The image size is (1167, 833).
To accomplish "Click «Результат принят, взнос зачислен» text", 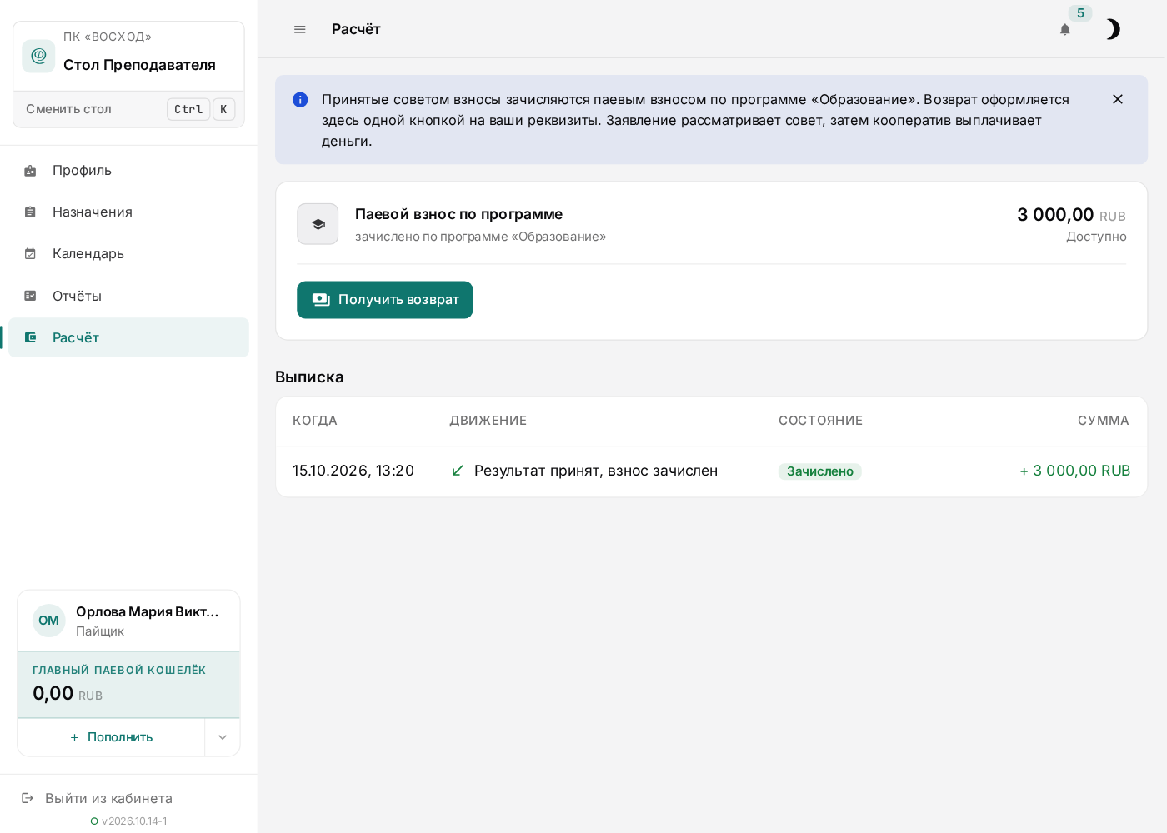I will (x=596, y=471).
